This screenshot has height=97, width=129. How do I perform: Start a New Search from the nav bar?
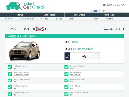click(x=109, y=15)
